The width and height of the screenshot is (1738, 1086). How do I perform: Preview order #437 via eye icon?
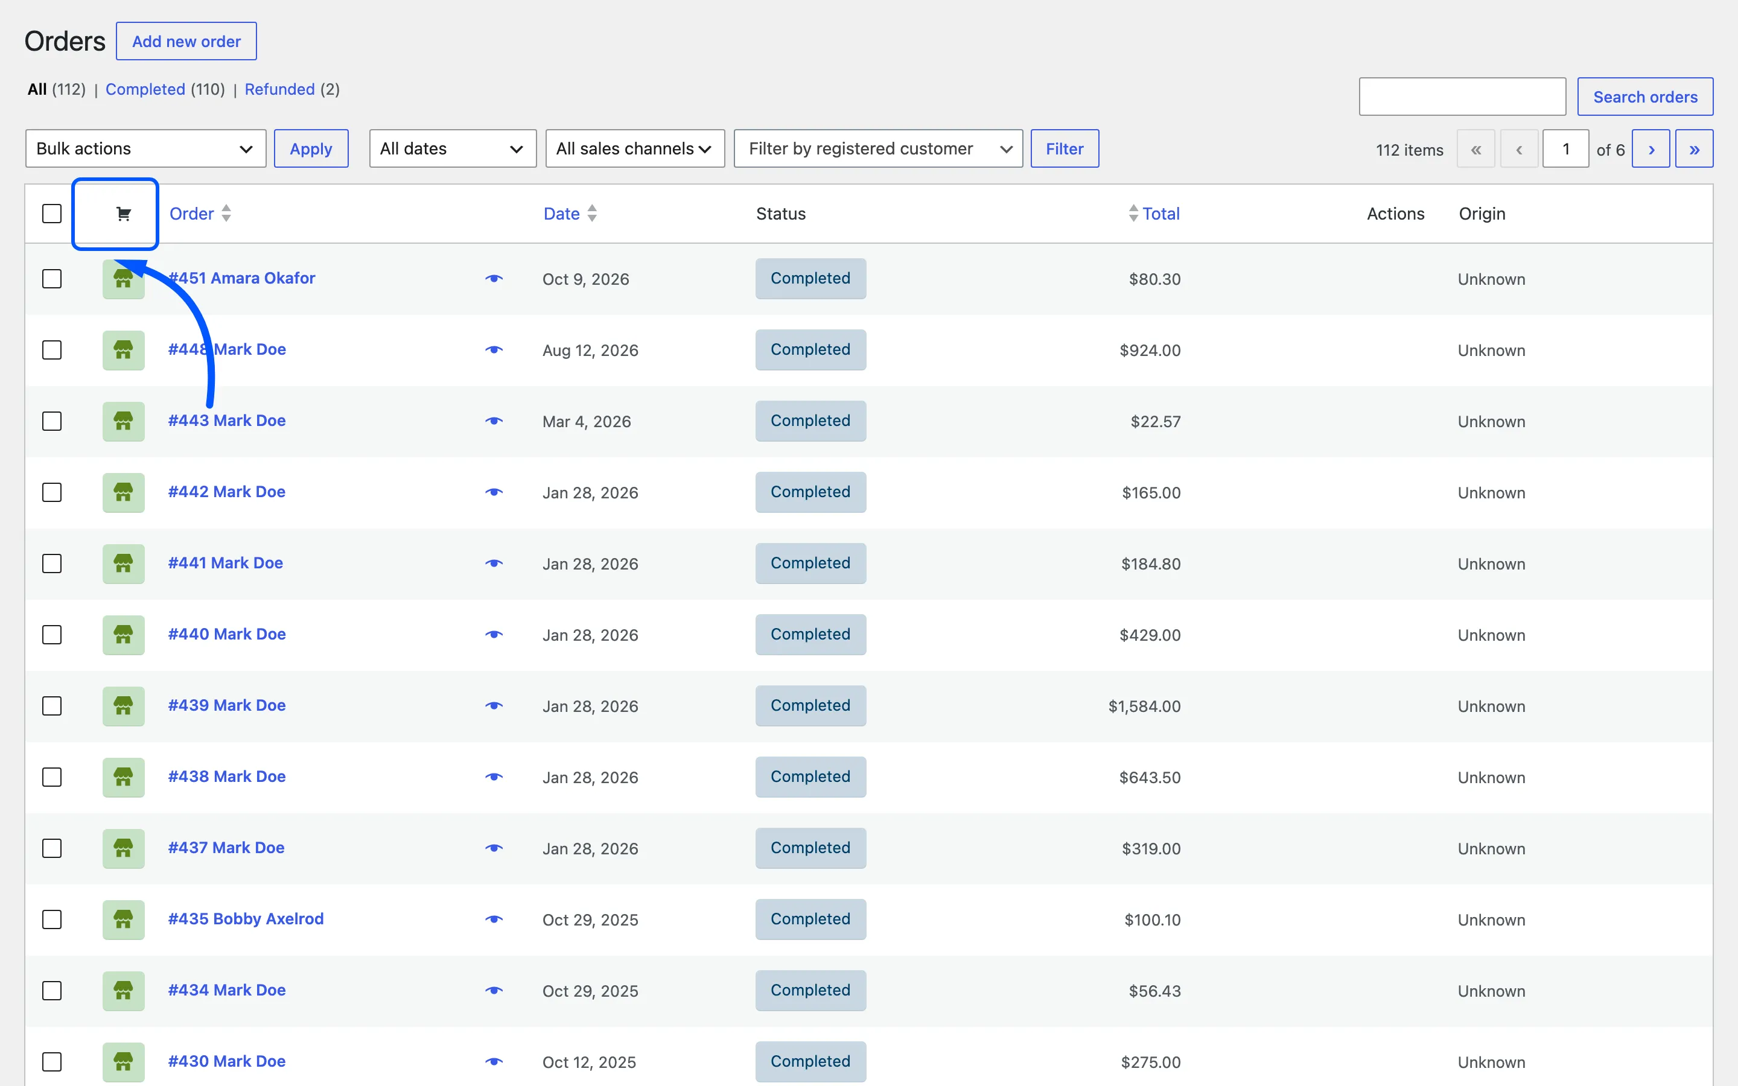point(494,848)
